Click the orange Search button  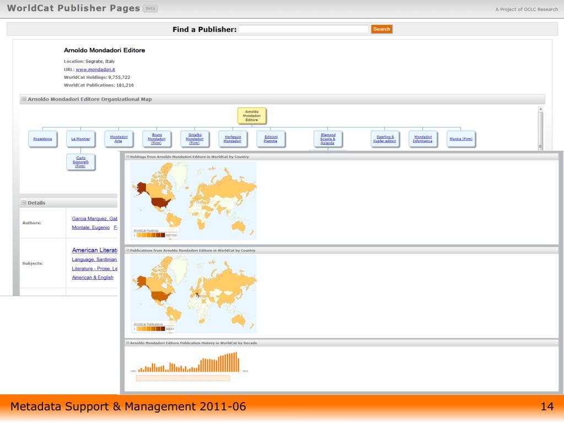[382, 29]
